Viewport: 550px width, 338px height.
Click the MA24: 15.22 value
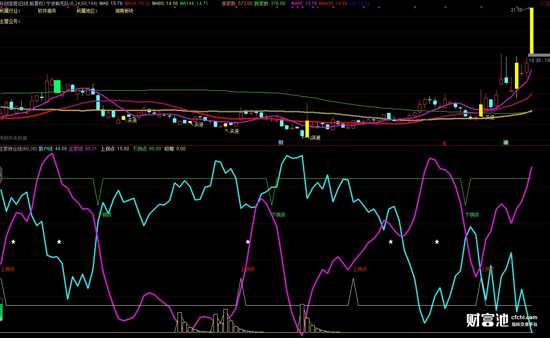click(x=137, y=3)
